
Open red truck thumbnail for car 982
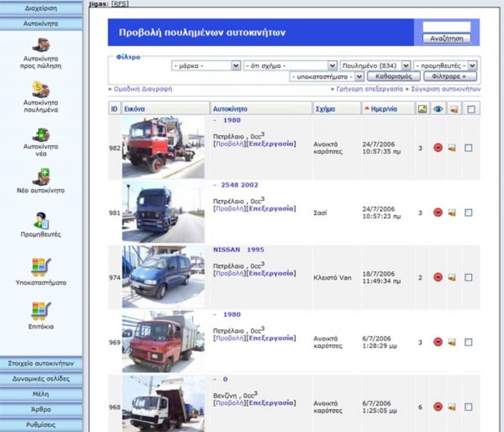[x=163, y=148]
